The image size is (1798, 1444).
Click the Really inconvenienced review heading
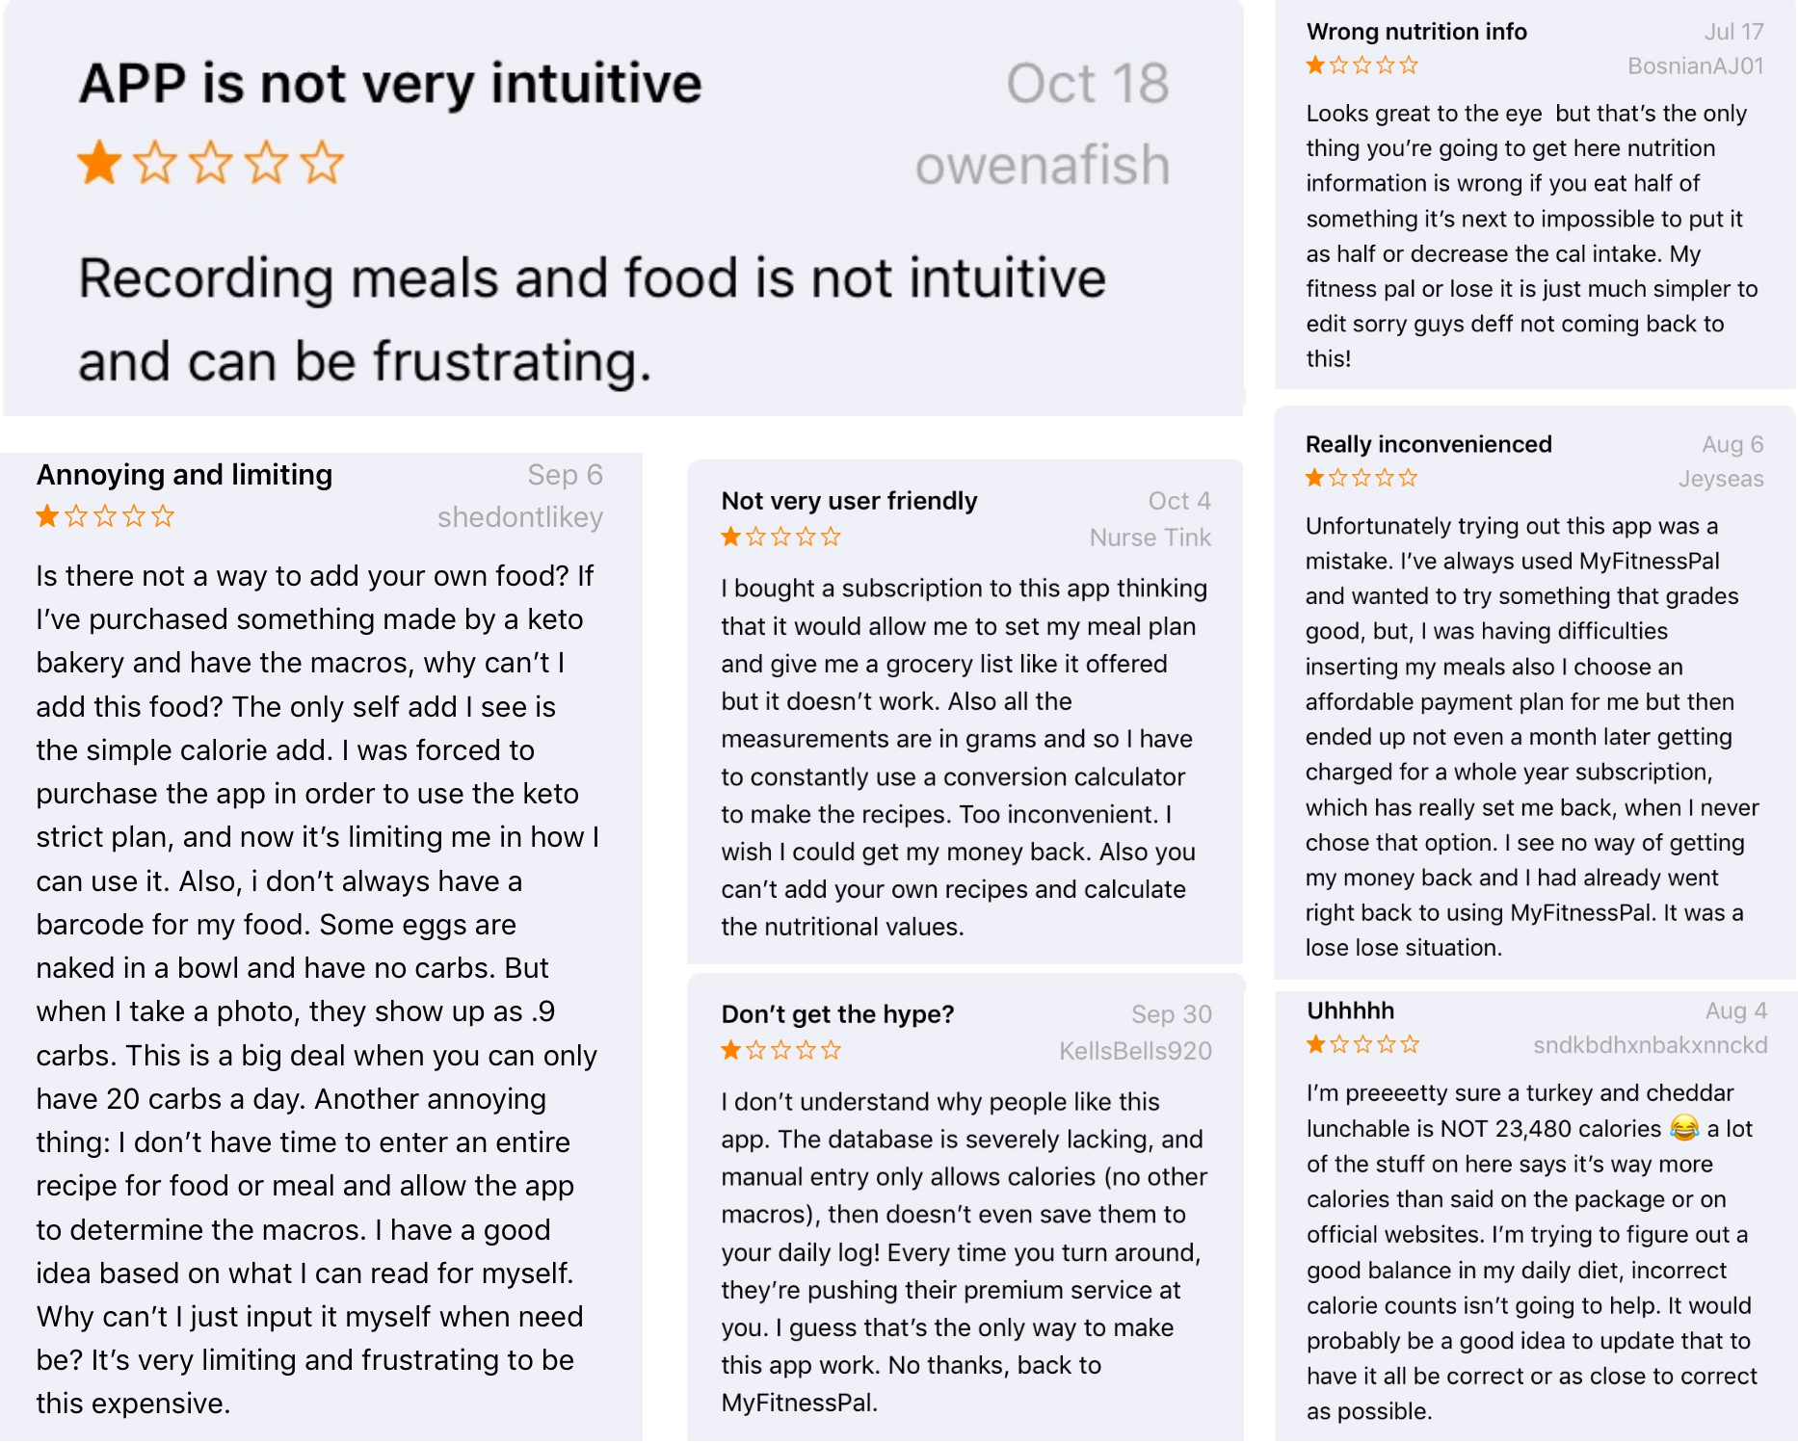pyautogui.click(x=1428, y=444)
